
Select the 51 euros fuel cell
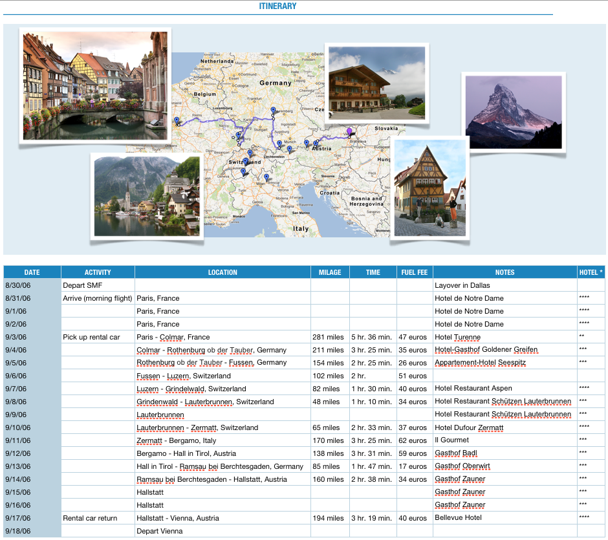tap(415, 376)
